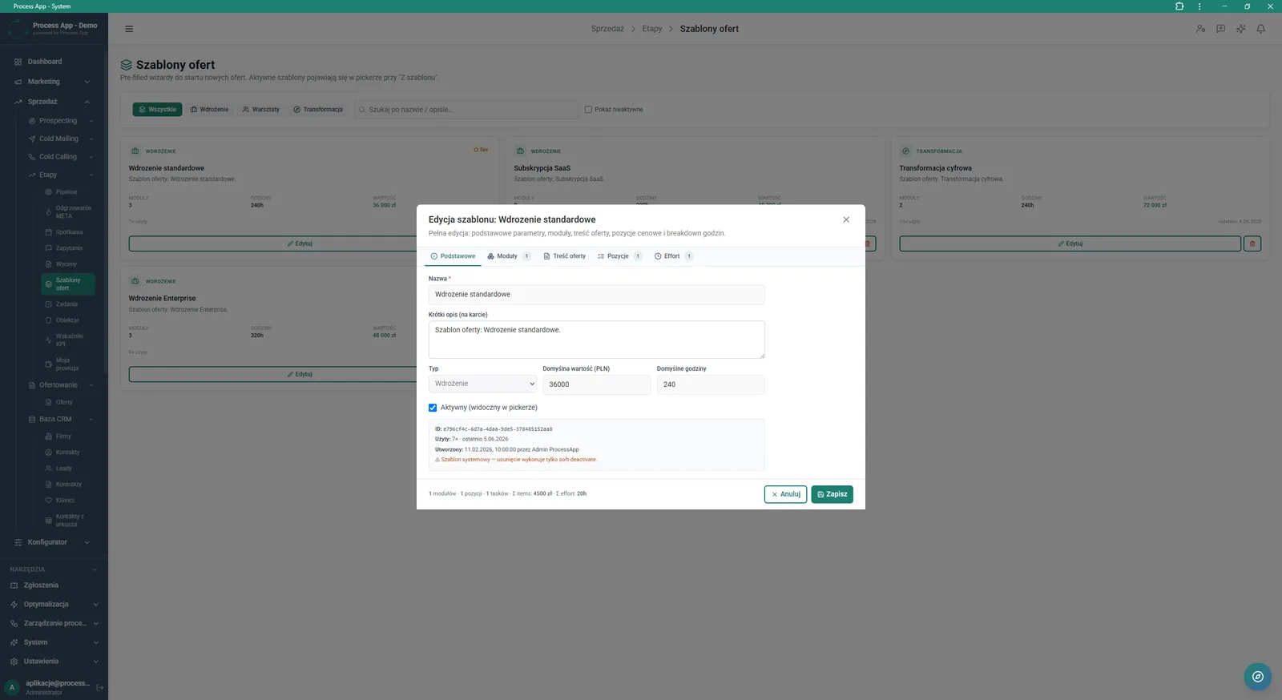
Task: Open the Pozycje tab
Action: pos(619,256)
